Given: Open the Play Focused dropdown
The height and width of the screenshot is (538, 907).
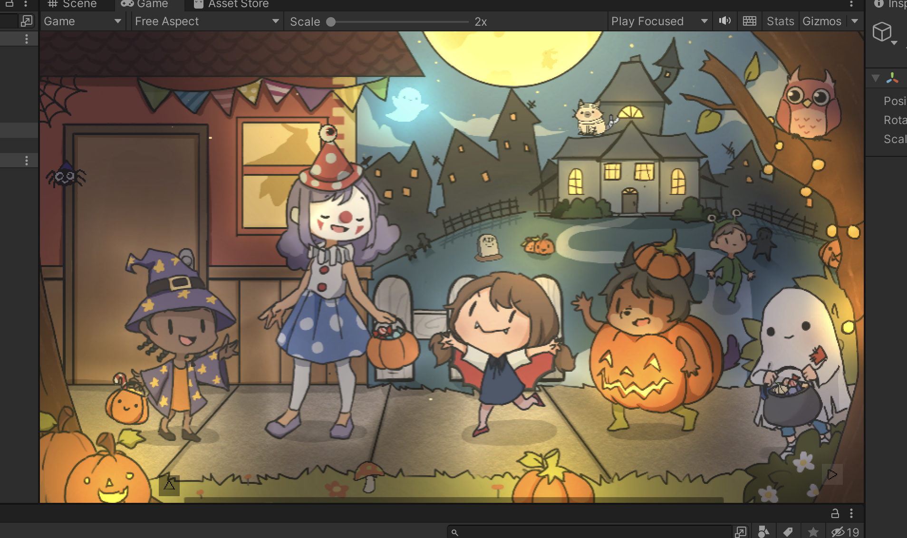Looking at the screenshot, I should coord(659,21).
